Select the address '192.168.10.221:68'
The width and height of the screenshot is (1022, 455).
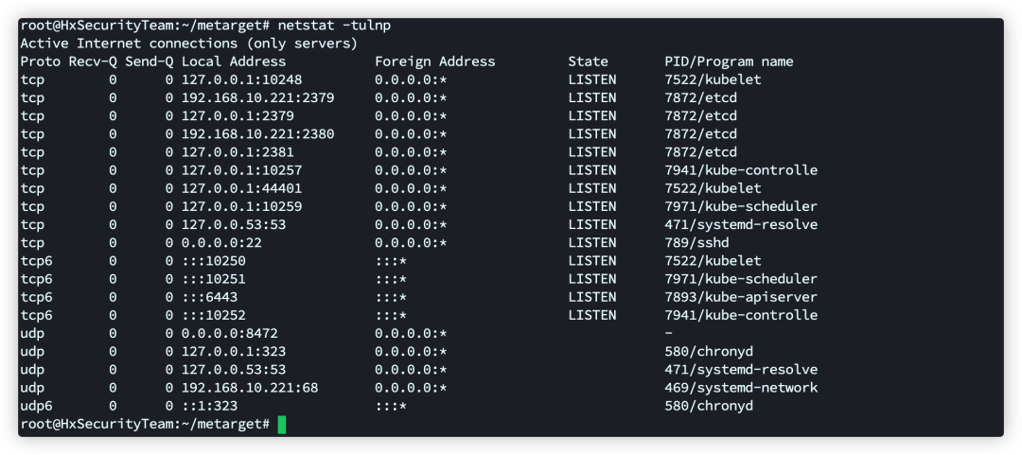coord(250,388)
